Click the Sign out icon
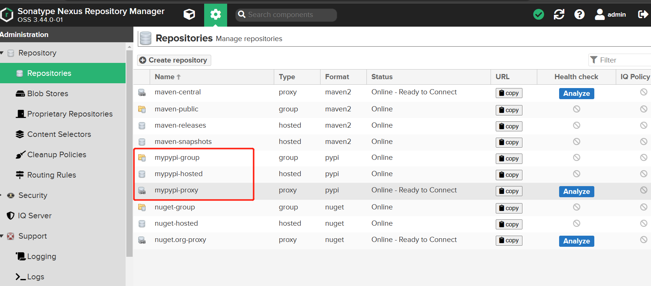Viewport: 651px width, 286px height. coord(643,14)
